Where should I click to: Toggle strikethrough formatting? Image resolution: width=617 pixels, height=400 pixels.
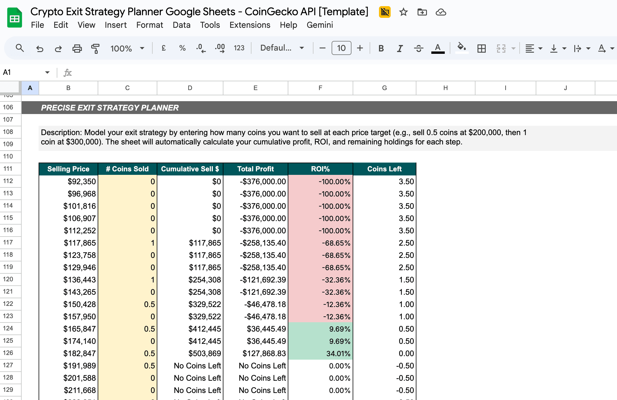[418, 48]
